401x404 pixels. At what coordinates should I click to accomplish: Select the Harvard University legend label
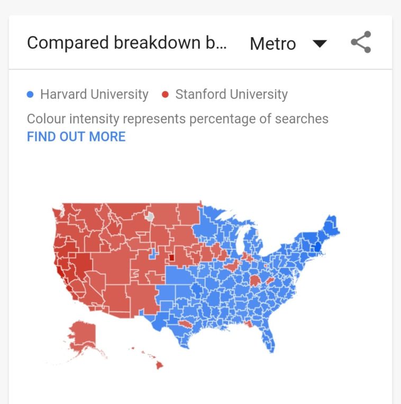click(x=94, y=95)
